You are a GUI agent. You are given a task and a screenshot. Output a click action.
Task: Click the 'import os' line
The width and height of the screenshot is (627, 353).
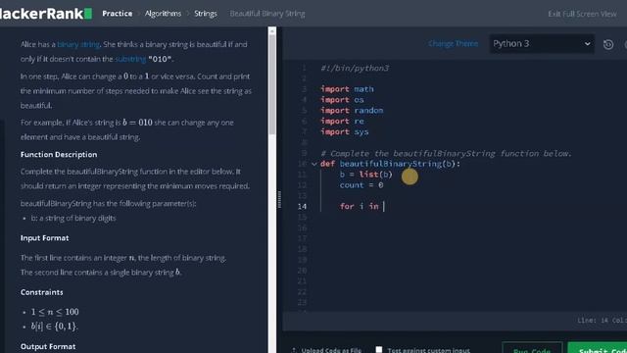[342, 100]
